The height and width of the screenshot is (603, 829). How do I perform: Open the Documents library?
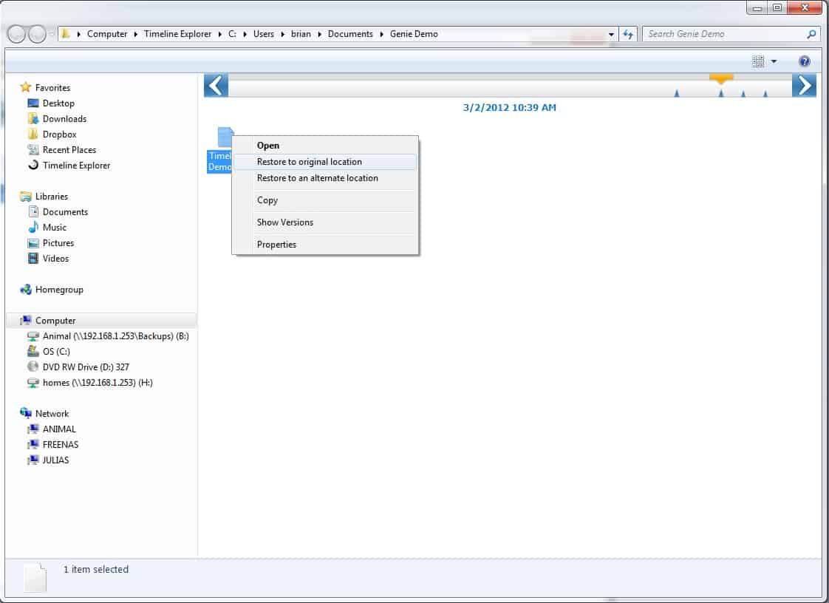tap(64, 211)
